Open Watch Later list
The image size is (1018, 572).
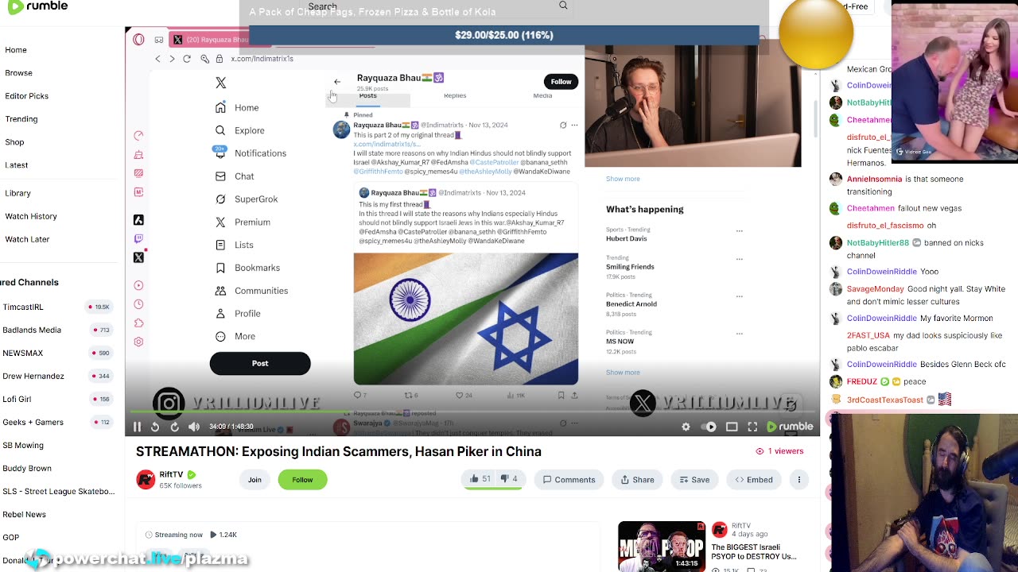point(27,239)
